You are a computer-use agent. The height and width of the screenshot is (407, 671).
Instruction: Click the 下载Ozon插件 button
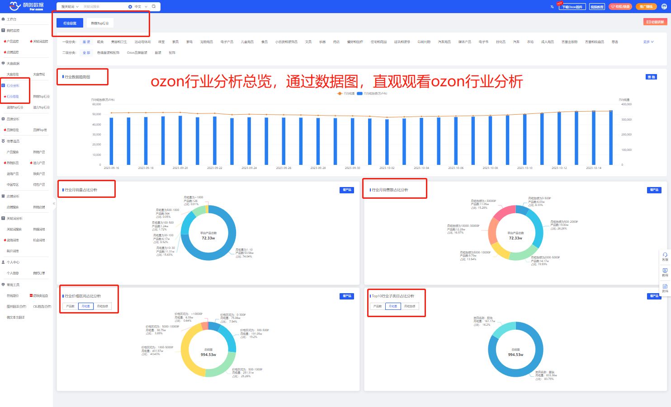point(572,7)
